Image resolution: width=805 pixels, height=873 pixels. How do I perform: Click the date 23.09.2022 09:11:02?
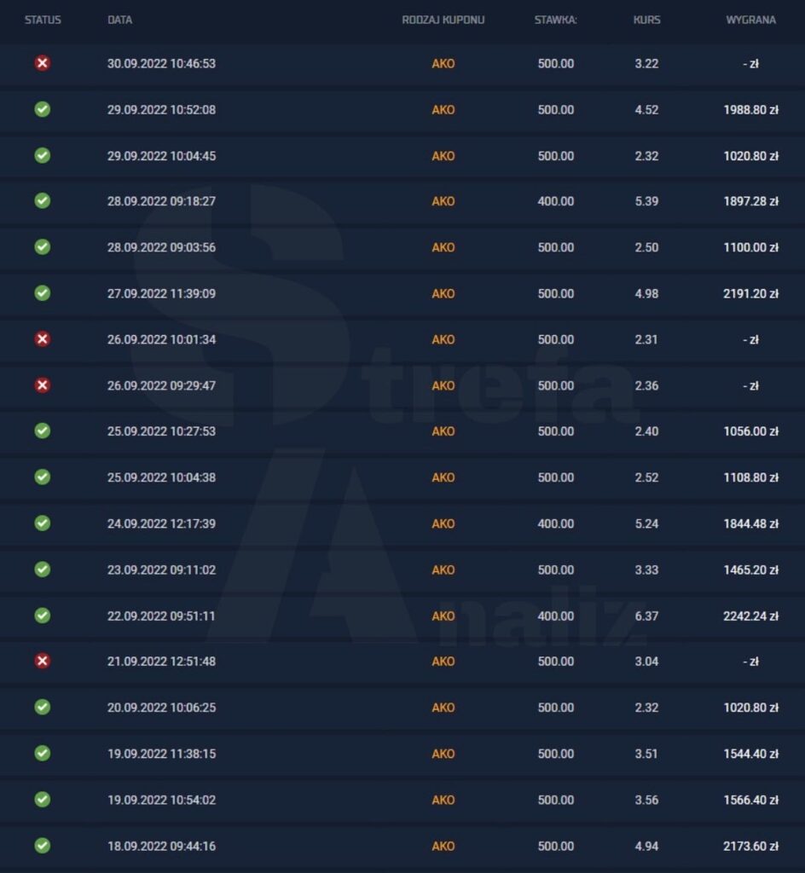coord(161,569)
